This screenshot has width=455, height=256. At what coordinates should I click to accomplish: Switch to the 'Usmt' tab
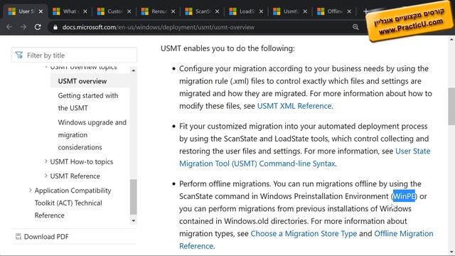pyautogui.click(x=289, y=11)
